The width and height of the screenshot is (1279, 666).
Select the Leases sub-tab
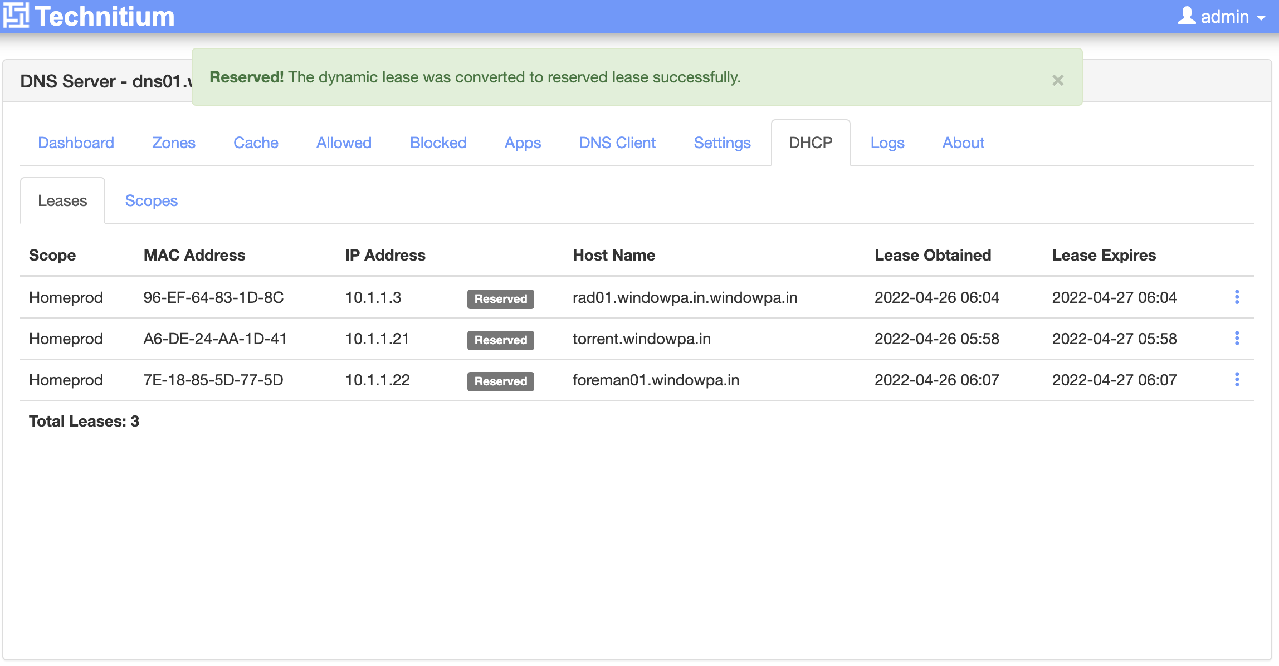62,200
